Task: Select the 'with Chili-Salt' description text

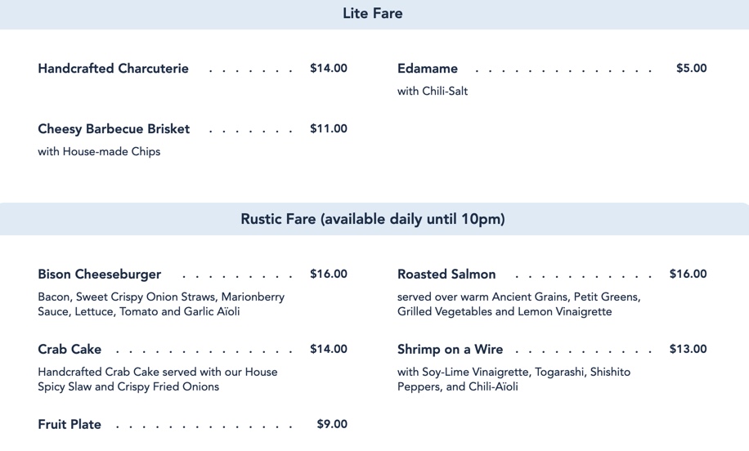Action: [x=433, y=92]
